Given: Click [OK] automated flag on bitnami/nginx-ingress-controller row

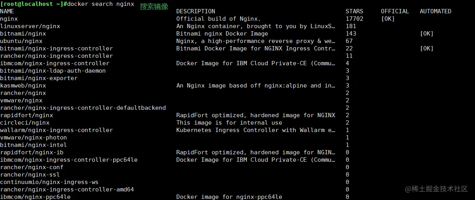Looking at the screenshot, I should [x=426, y=48].
